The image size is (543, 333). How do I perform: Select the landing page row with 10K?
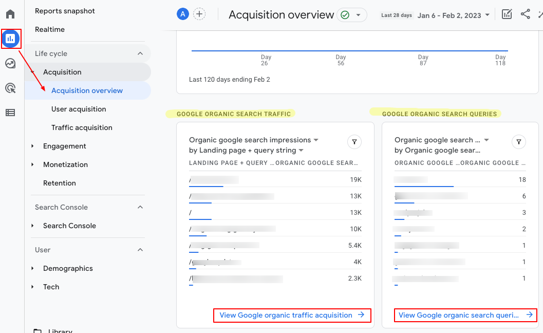(x=275, y=229)
